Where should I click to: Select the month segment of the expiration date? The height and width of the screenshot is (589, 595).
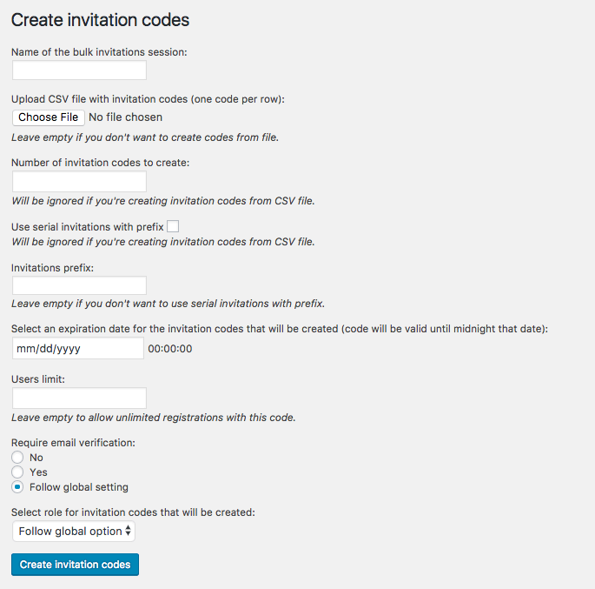pos(26,349)
